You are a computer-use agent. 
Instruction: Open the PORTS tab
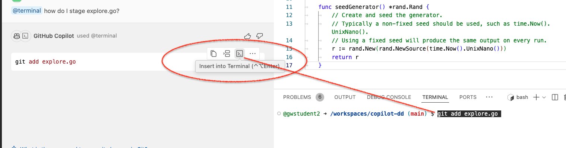468,97
